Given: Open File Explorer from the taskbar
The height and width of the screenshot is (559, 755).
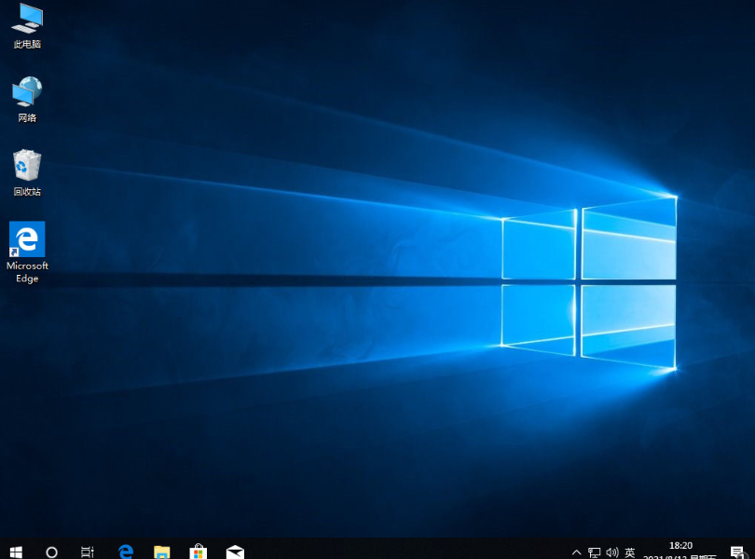Looking at the screenshot, I should point(161,552).
